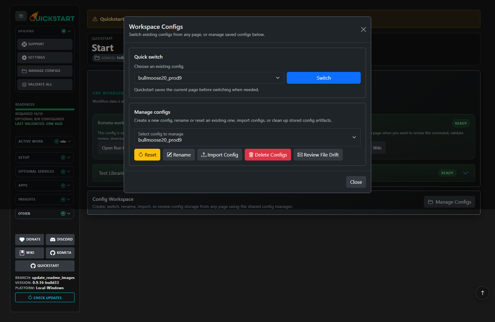Screen dimensions: 495x322
Task: Click the green Utilities status icon
Action: coord(64,31)
